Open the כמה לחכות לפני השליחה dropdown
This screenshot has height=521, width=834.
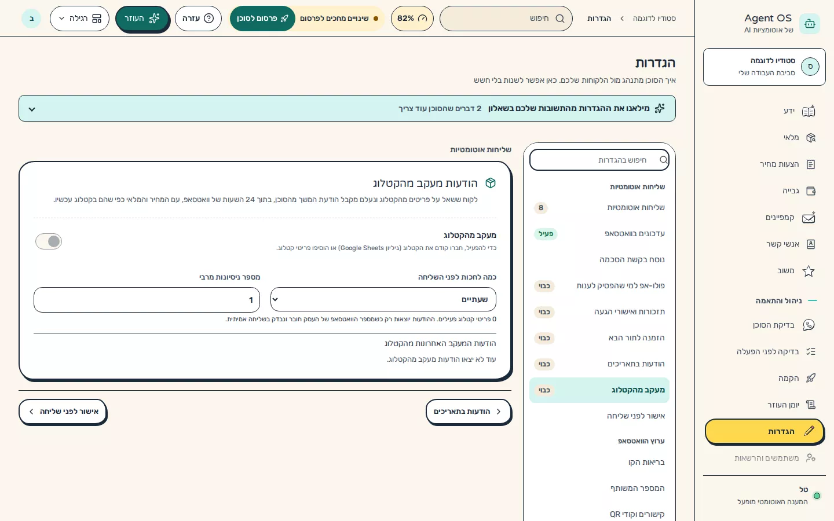click(x=383, y=299)
